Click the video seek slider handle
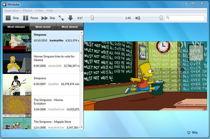The image size is (210, 139). coord(92,18)
